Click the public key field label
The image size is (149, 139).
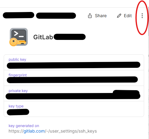(17, 60)
